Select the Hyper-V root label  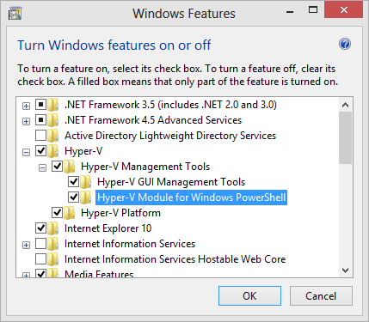(83, 151)
